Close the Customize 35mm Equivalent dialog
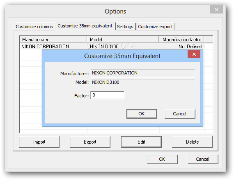This screenshot has height=180, width=234. [x=194, y=54]
